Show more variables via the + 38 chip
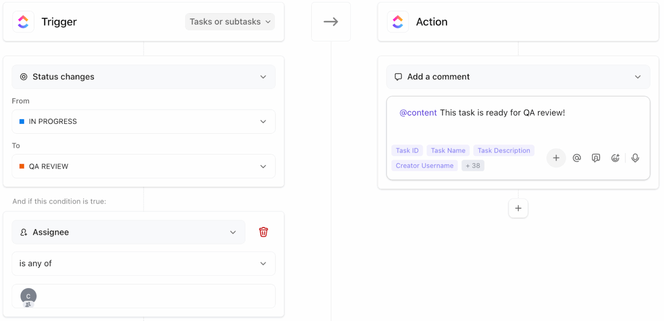The height and width of the screenshot is (321, 664). pos(473,166)
